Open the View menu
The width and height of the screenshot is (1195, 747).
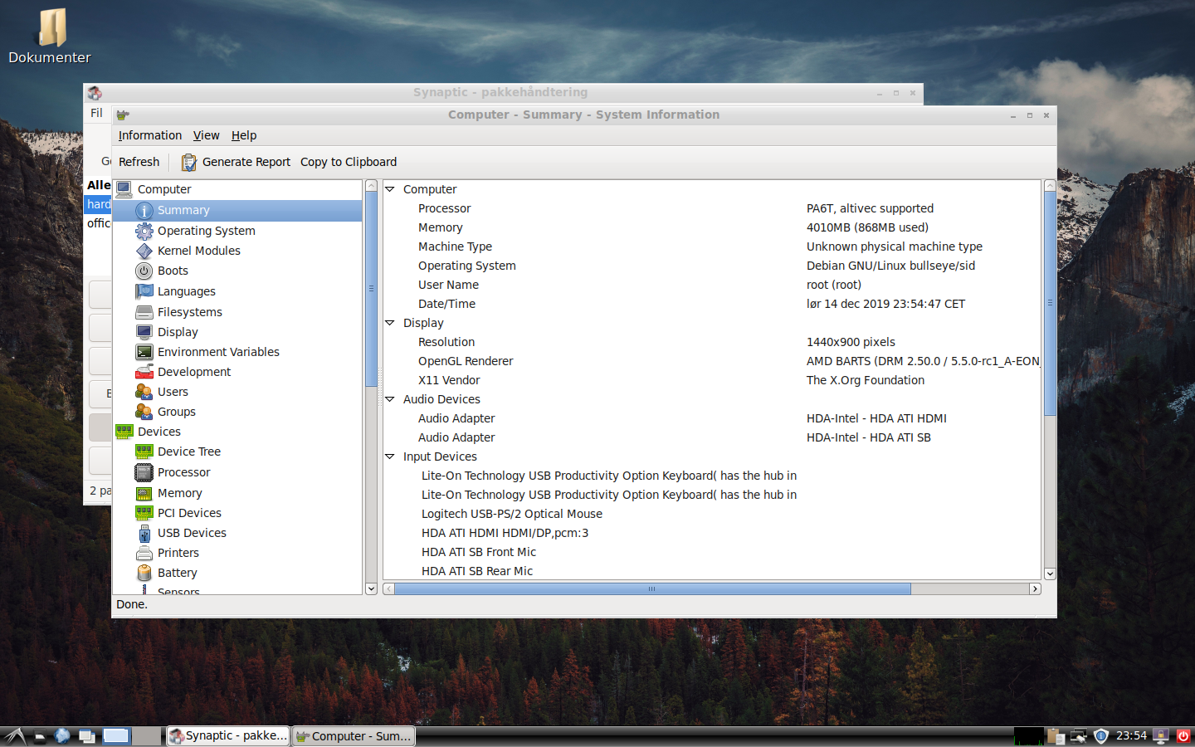(206, 135)
